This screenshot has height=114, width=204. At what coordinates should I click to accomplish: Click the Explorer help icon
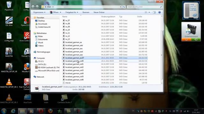click(x=159, y=12)
